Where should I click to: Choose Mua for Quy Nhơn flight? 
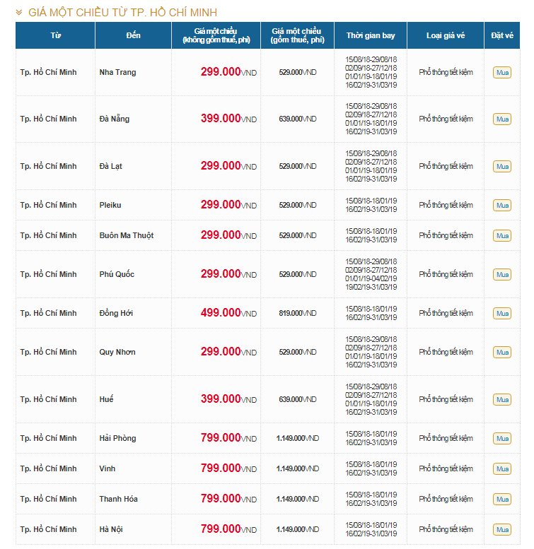502,352
